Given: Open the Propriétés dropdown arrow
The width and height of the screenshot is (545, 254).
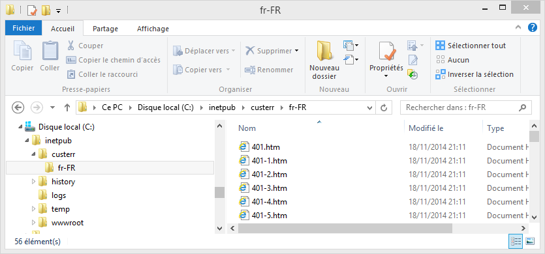Looking at the screenshot, I should (x=386, y=76).
